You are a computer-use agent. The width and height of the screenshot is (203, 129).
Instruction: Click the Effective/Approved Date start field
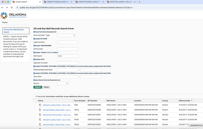[68, 70]
